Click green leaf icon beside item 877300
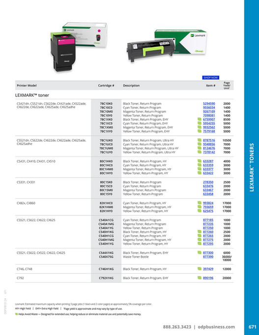The width and height of the screenshot is (259, 335). [200, 252]
